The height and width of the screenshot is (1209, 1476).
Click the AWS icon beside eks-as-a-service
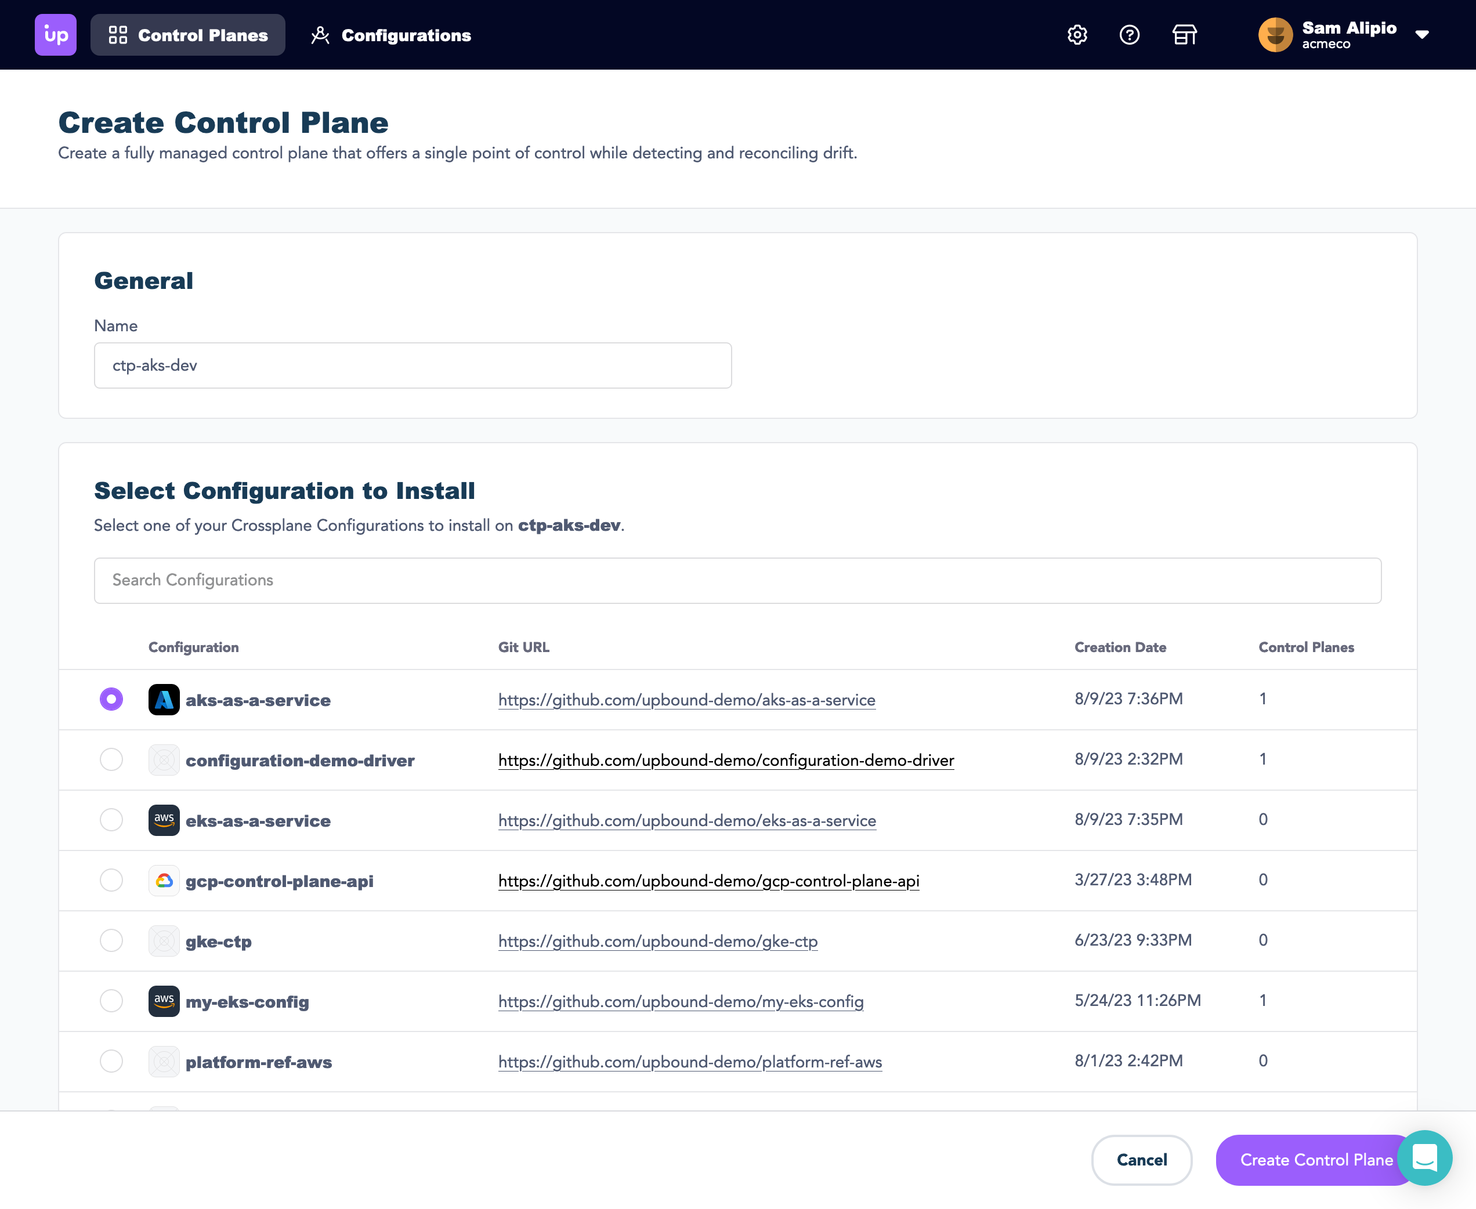coord(164,820)
